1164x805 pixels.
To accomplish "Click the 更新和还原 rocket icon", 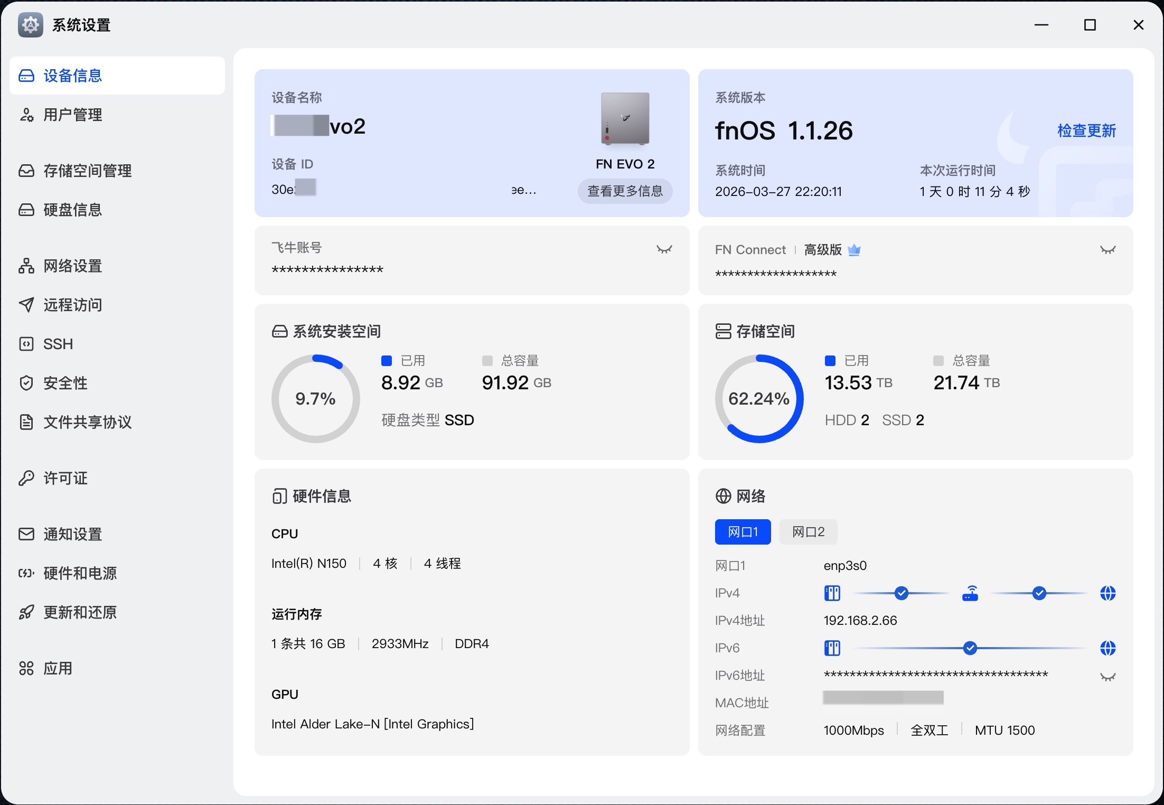I will [26, 612].
